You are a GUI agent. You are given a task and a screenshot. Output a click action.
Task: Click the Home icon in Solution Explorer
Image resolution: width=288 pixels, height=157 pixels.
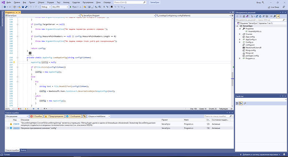coord(244,16)
